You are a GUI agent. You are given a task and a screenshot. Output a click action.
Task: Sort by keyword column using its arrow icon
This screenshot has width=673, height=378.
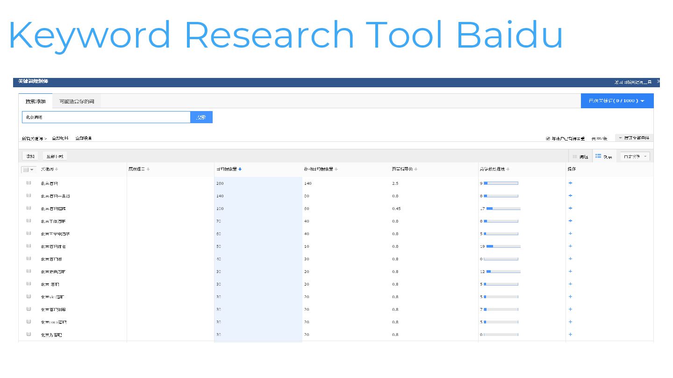tap(57, 169)
